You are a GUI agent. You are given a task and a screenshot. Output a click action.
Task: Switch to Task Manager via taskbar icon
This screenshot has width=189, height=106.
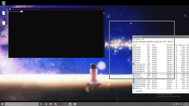70,104
